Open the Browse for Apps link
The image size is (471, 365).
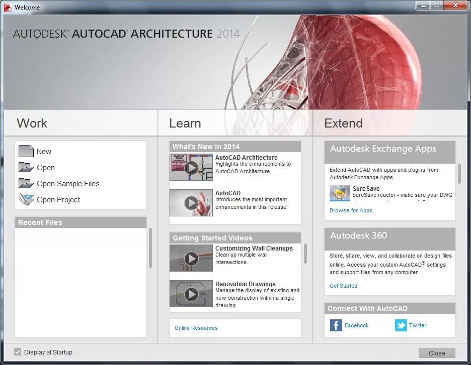click(351, 211)
